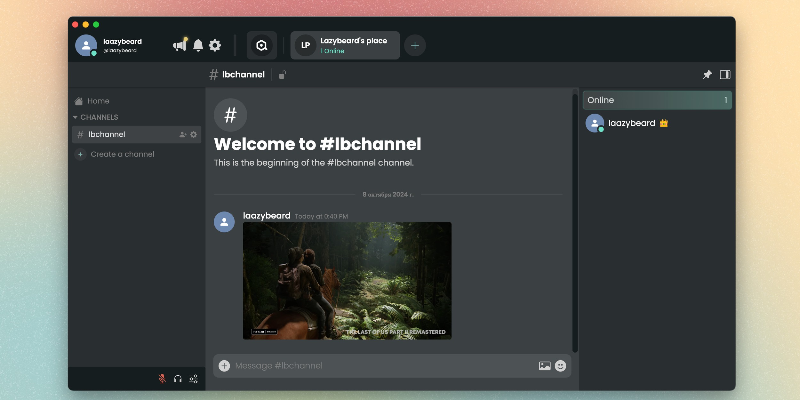This screenshot has width=800, height=400.
Task: Open notifications bell
Action: click(198, 45)
